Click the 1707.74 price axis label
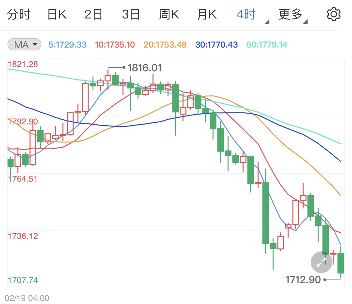The width and height of the screenshot is (352, 304). coord(23,280)
